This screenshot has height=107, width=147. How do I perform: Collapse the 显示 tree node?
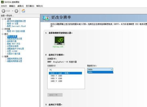pos(3,34)
